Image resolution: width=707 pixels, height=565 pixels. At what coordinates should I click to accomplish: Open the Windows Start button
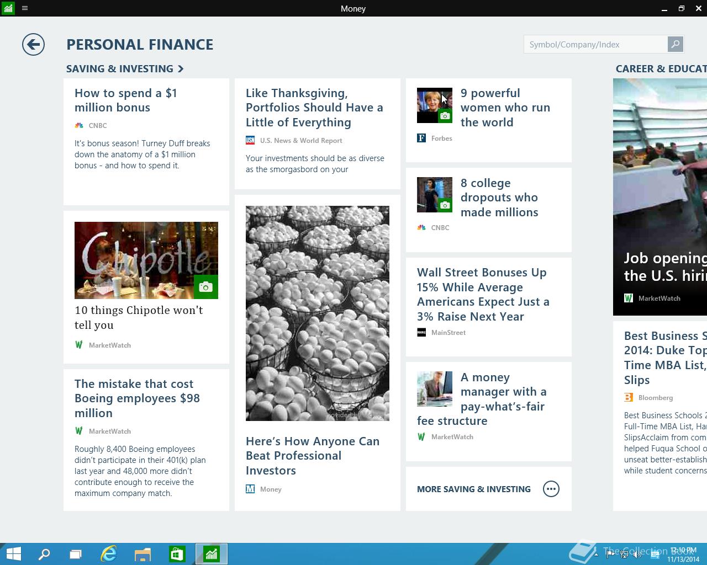(x=13, y=554)
